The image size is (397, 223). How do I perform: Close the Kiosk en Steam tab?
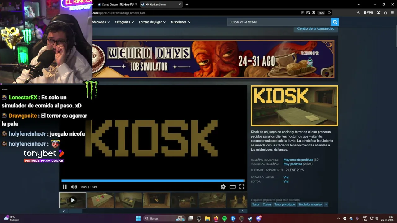[180, 4]
